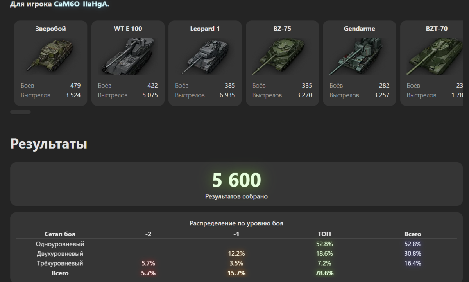Open the BZ-75 tank picture
Viewport: 469px width, 282px height.
tap(282, 57)
